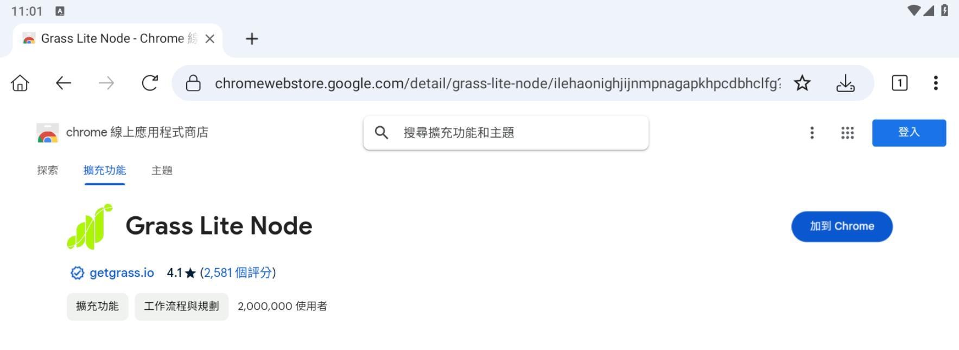The width and height of the screenshot is (959, 350).
Task: Open the Chrome Web Store home via its logo
Action: click(x=47, y=132)
